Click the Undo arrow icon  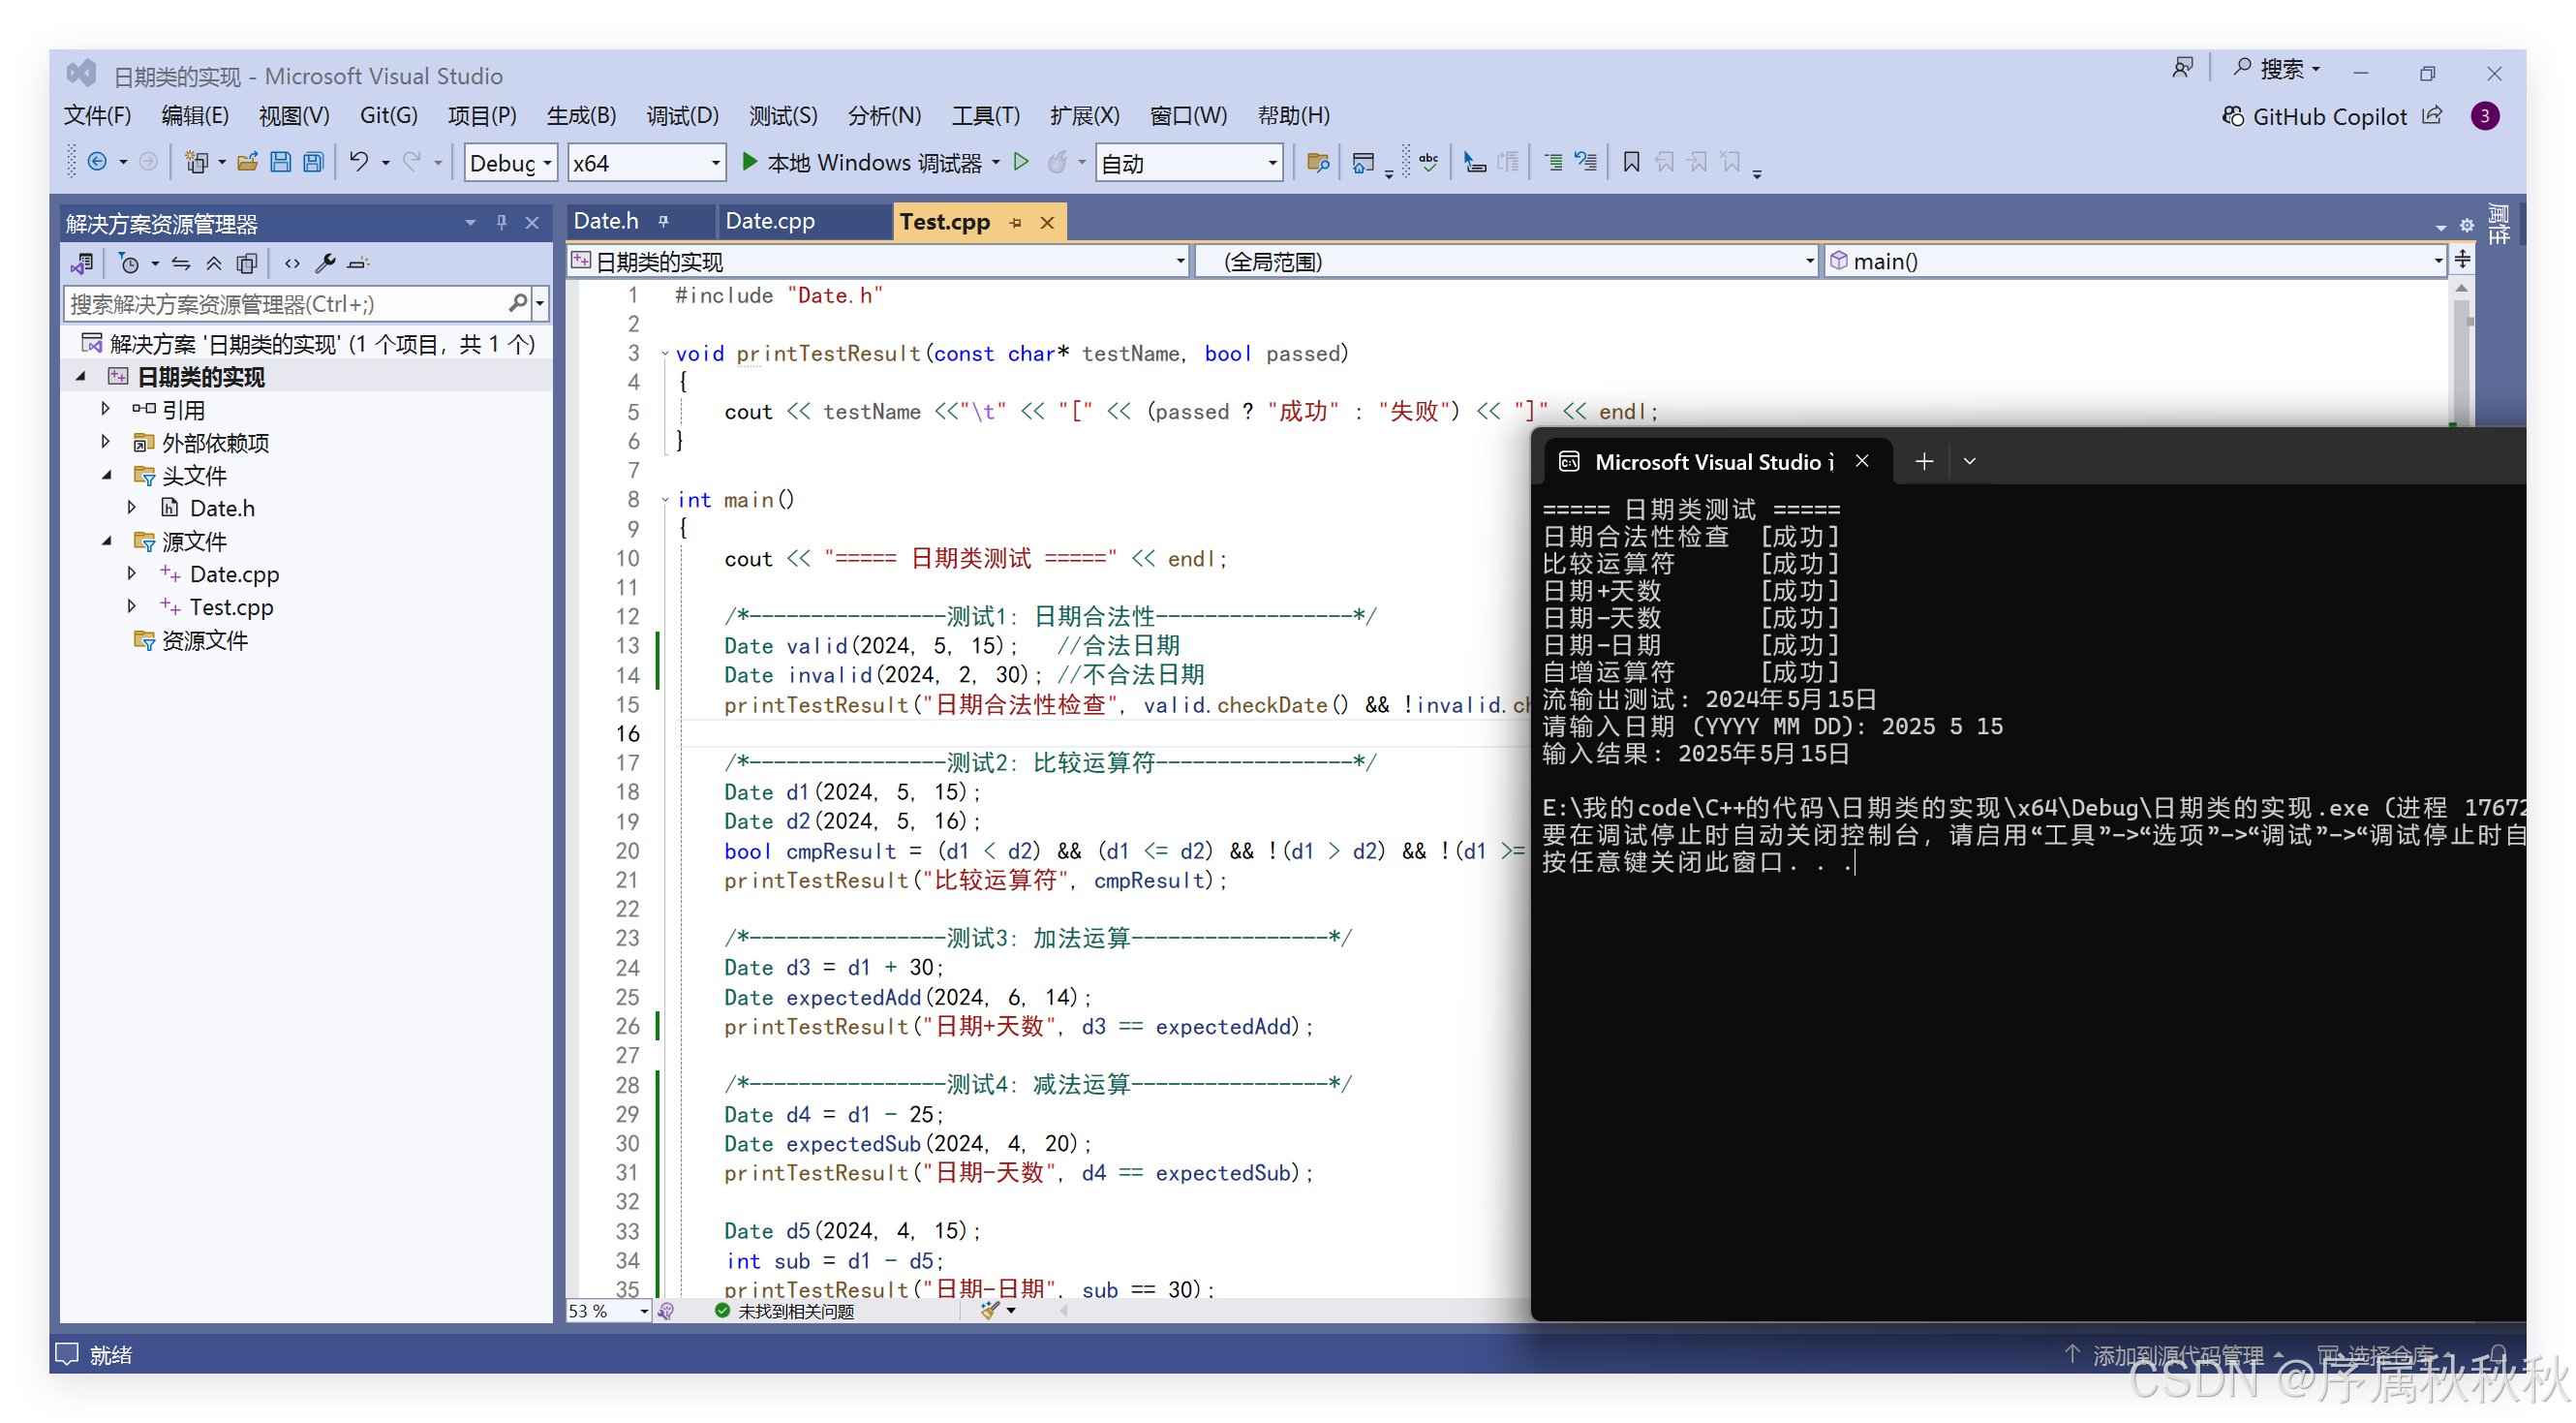(358, 162)
